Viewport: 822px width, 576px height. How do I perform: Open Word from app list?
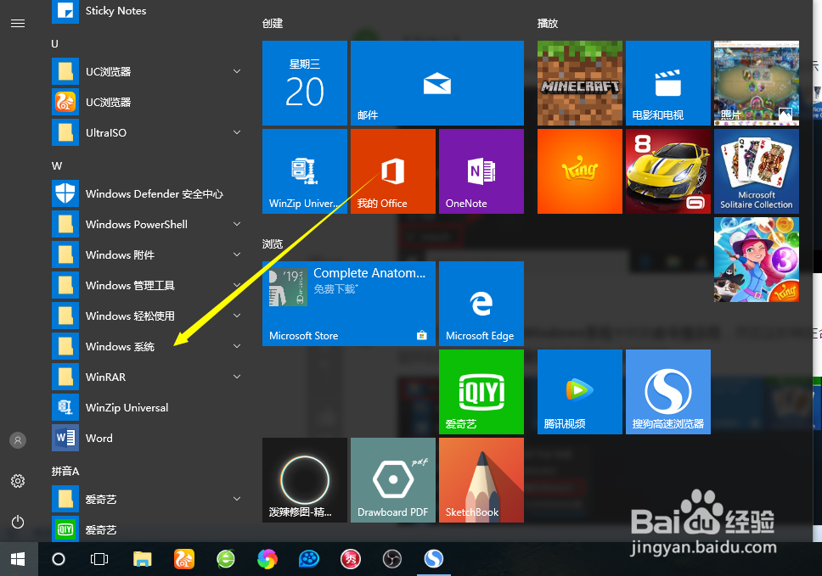click(147, 438)
